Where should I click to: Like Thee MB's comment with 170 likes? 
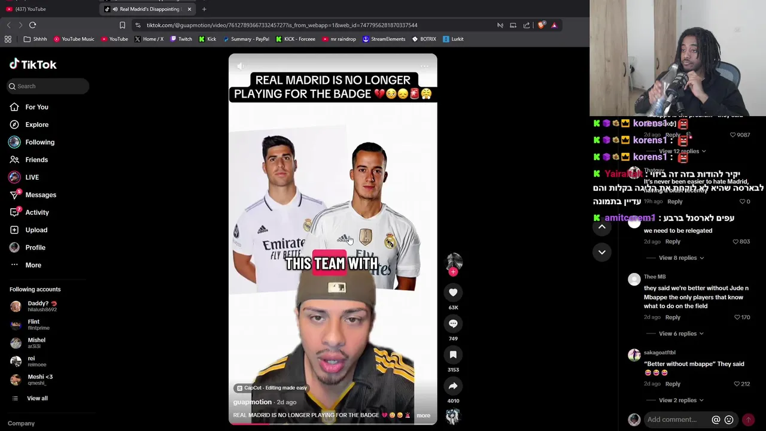[737, 317]
